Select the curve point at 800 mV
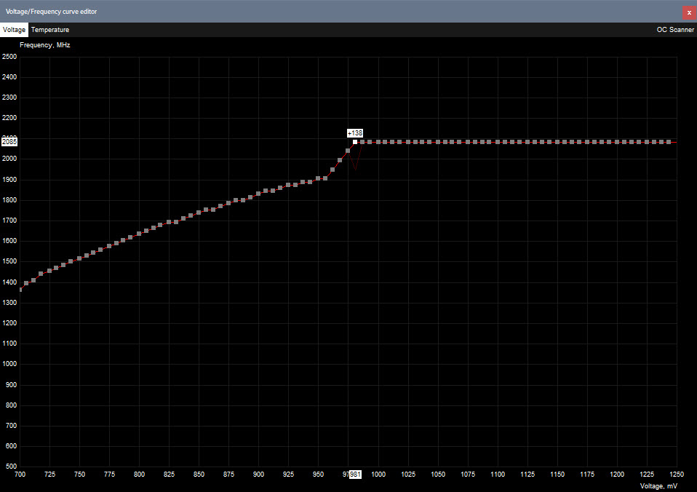This screenshot has width=697, height=492. [139, 234]
